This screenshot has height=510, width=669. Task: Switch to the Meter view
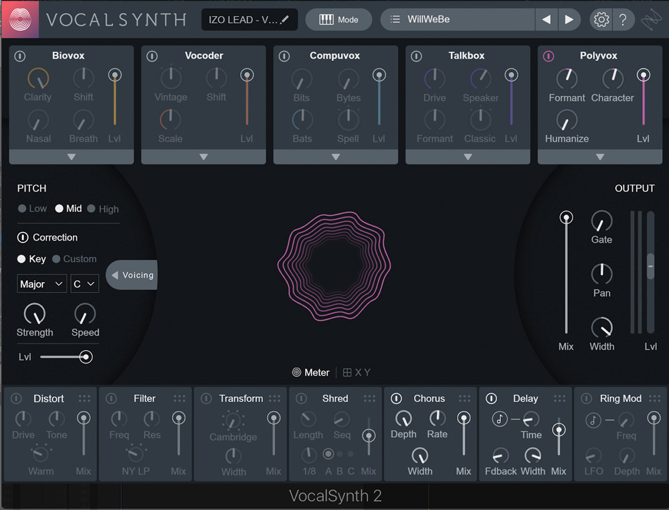(310, 372)
